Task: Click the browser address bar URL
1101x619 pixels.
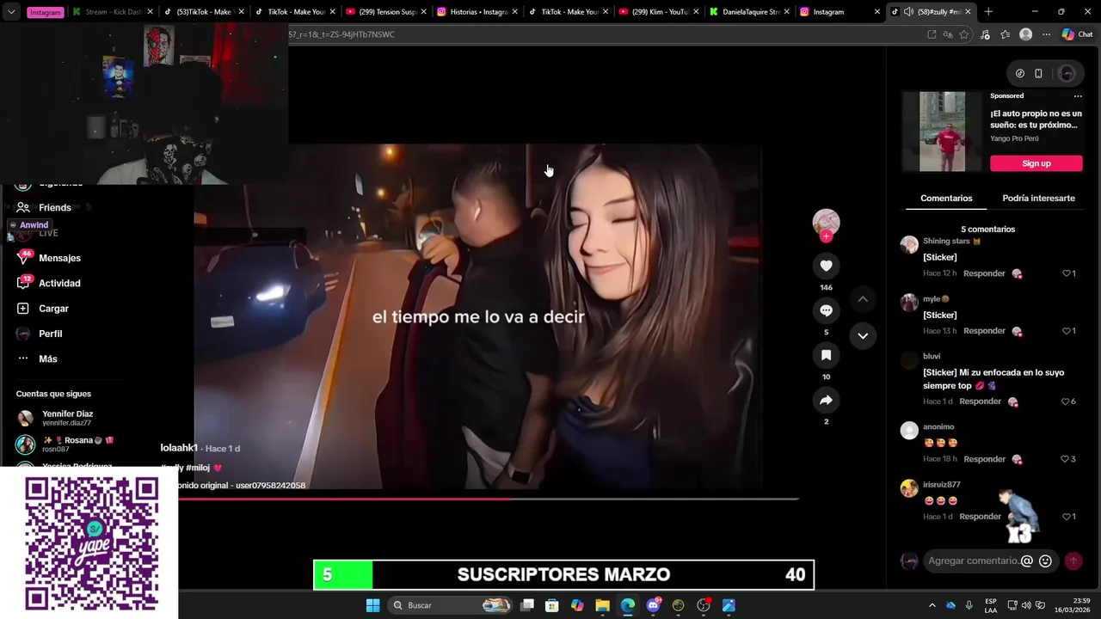Action: pos(341,34)
